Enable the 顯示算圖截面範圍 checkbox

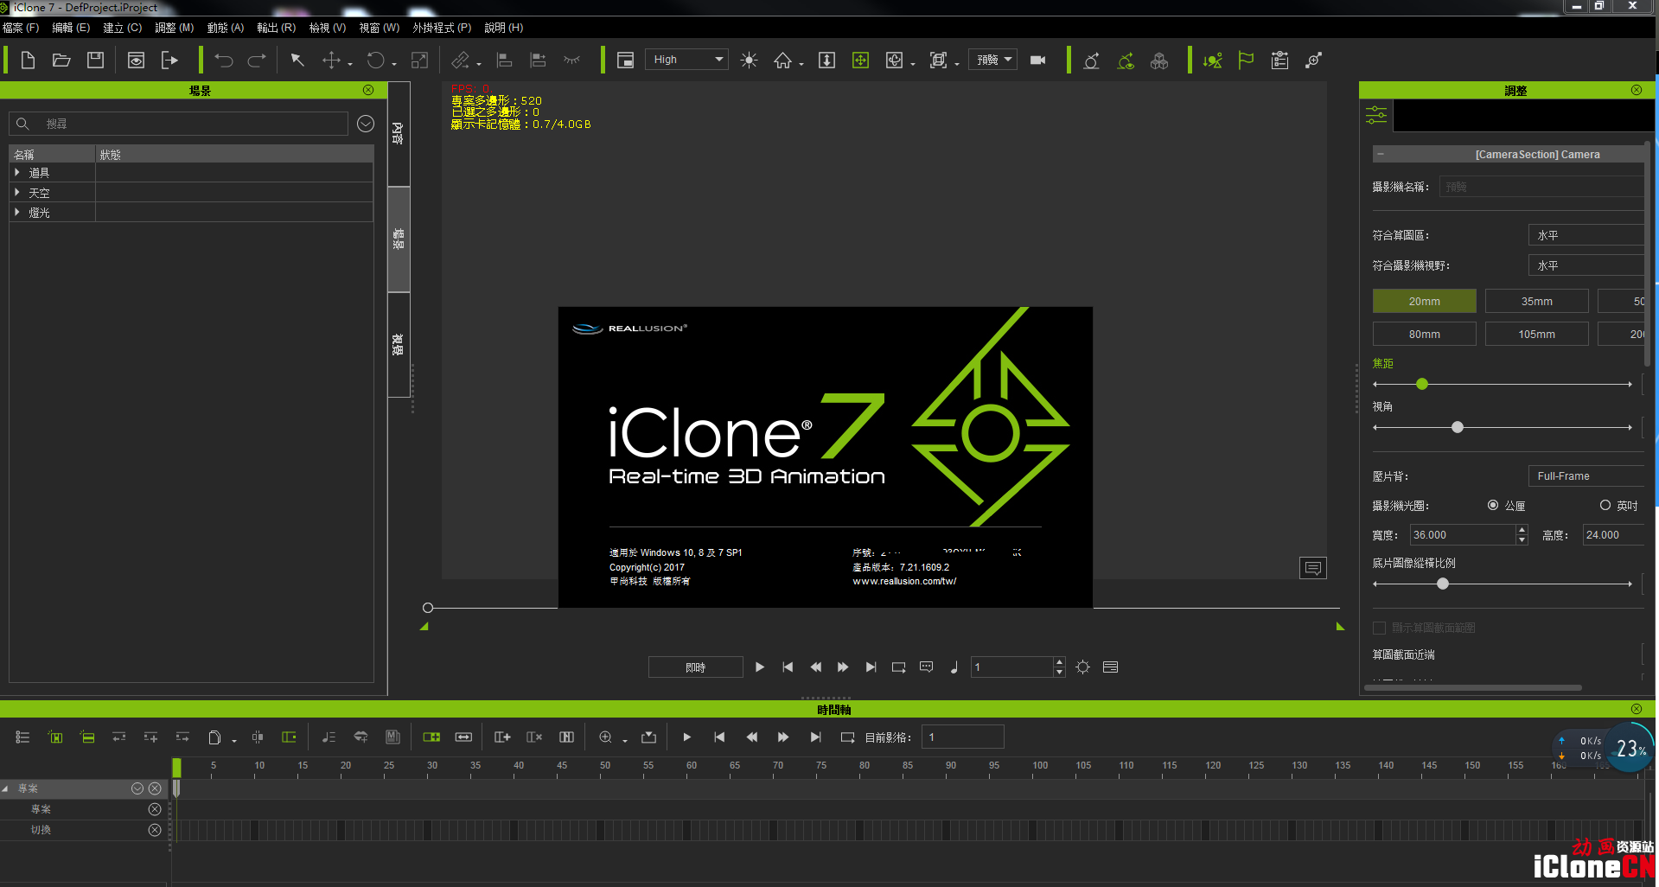tap(1380, 628)
